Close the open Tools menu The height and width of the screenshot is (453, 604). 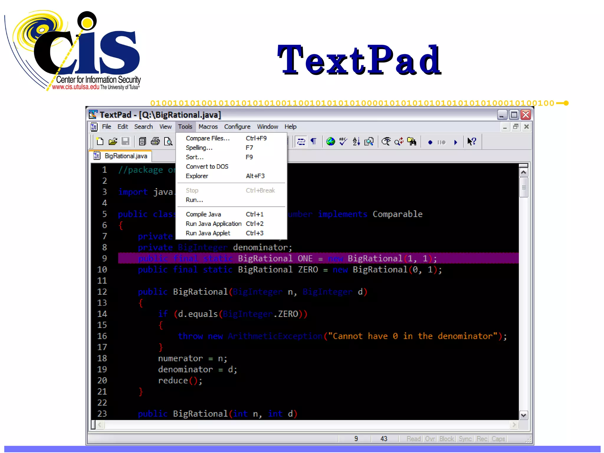click(185, 127)
